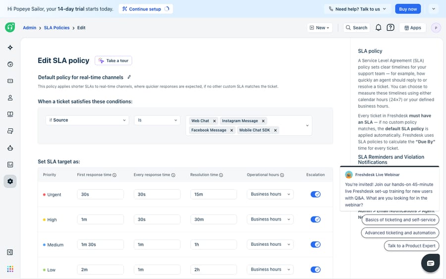The height and width of the screenshot is (279, 446).
Task: Choose Advanced ticketing and automation option
Action: 400,232
